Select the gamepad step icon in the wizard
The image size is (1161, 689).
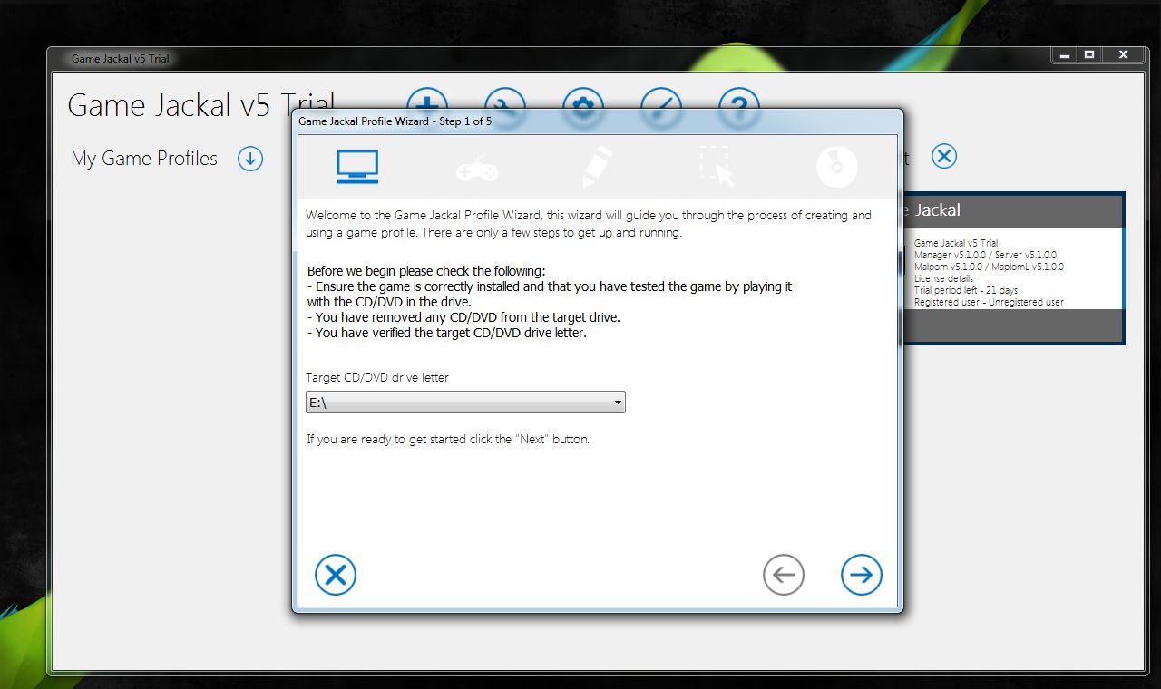(x=476, y=168)
